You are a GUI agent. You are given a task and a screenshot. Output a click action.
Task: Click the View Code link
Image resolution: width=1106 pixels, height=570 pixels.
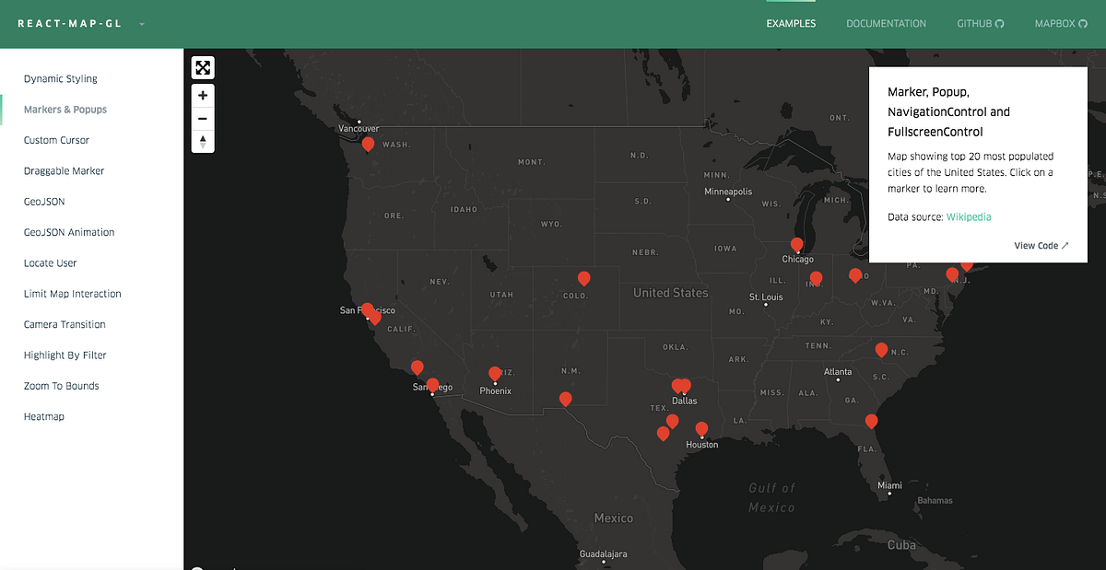point(1040,245)
